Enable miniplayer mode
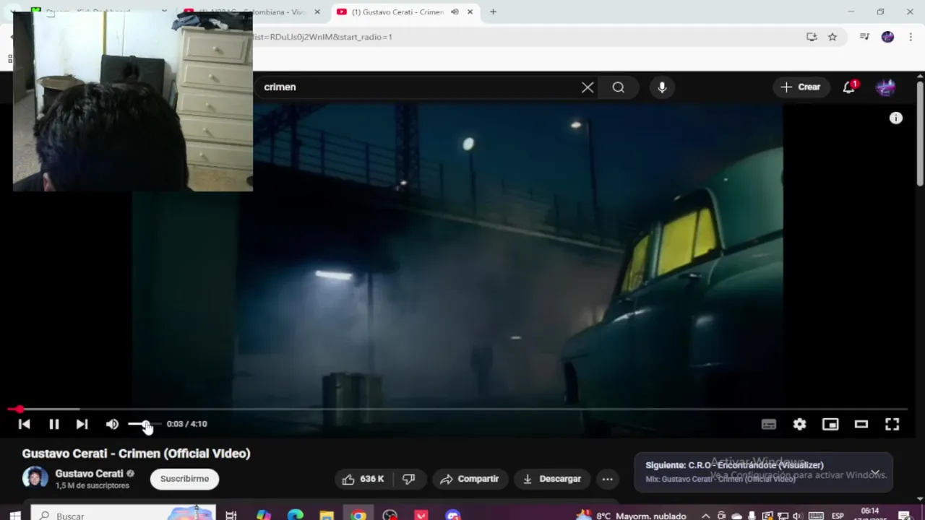The image size is (925, 520). 830,425
